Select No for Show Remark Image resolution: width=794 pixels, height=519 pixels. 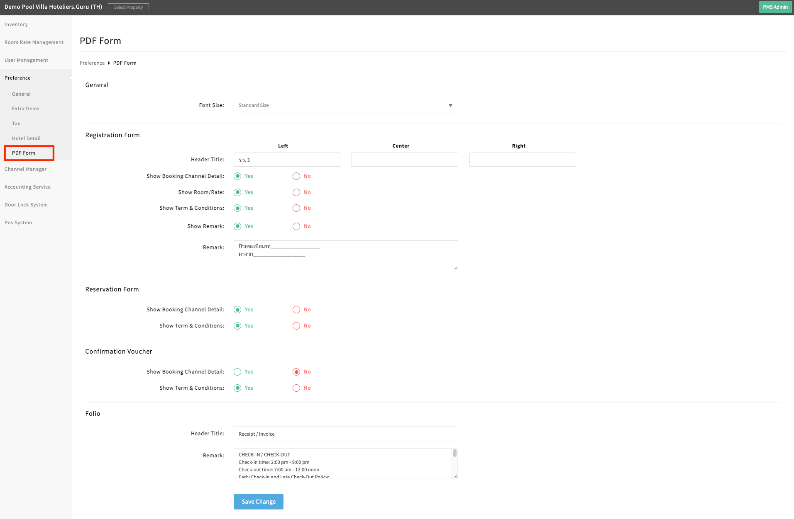(x=296, y=226)
